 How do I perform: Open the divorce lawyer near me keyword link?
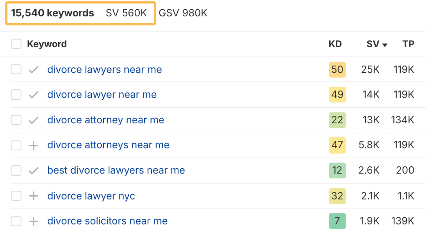click(x=102, y=95)
